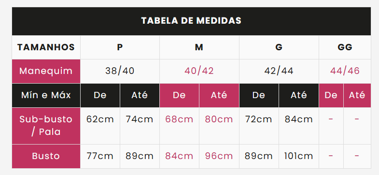
Task: Click the Manequim row label
Action: (x=46, y=71)
